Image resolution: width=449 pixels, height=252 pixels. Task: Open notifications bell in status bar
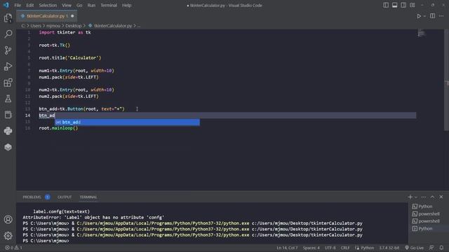[x=441, y=248]
